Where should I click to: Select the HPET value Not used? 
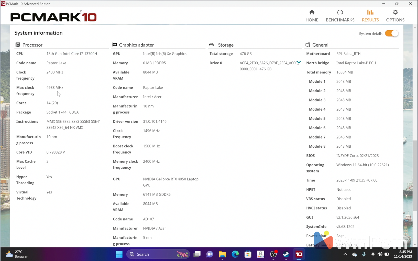[344, 189]
